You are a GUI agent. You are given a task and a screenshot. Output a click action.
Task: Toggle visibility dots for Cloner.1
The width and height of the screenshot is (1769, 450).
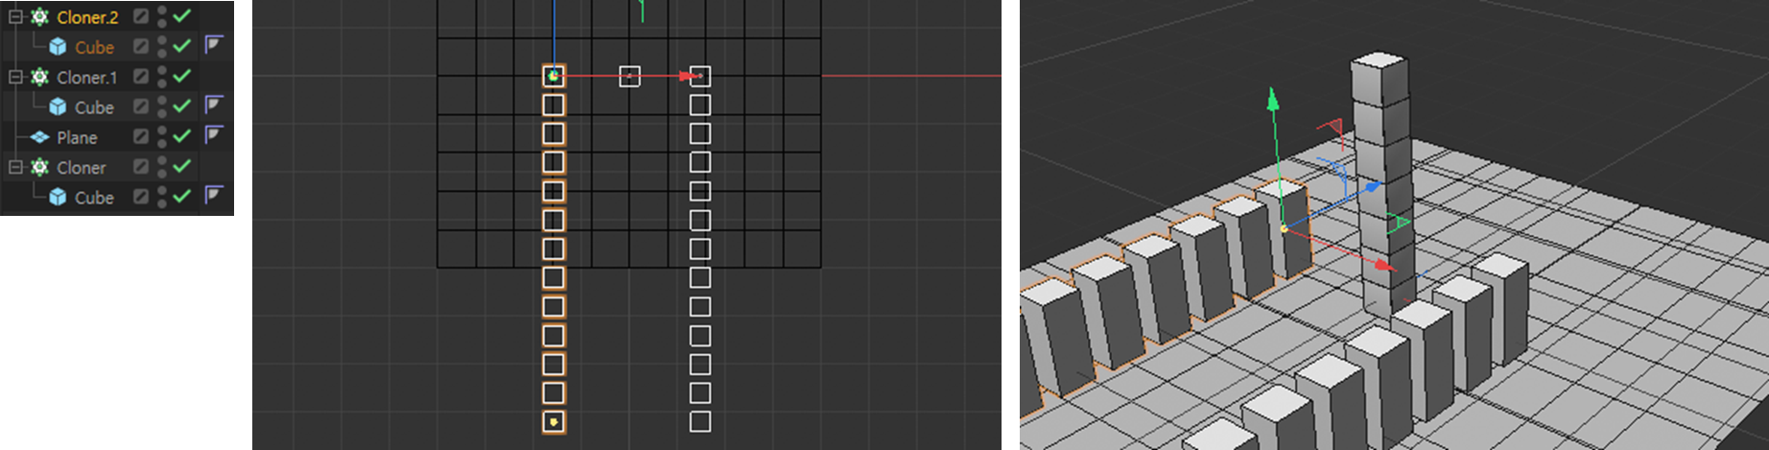(162, 76)
